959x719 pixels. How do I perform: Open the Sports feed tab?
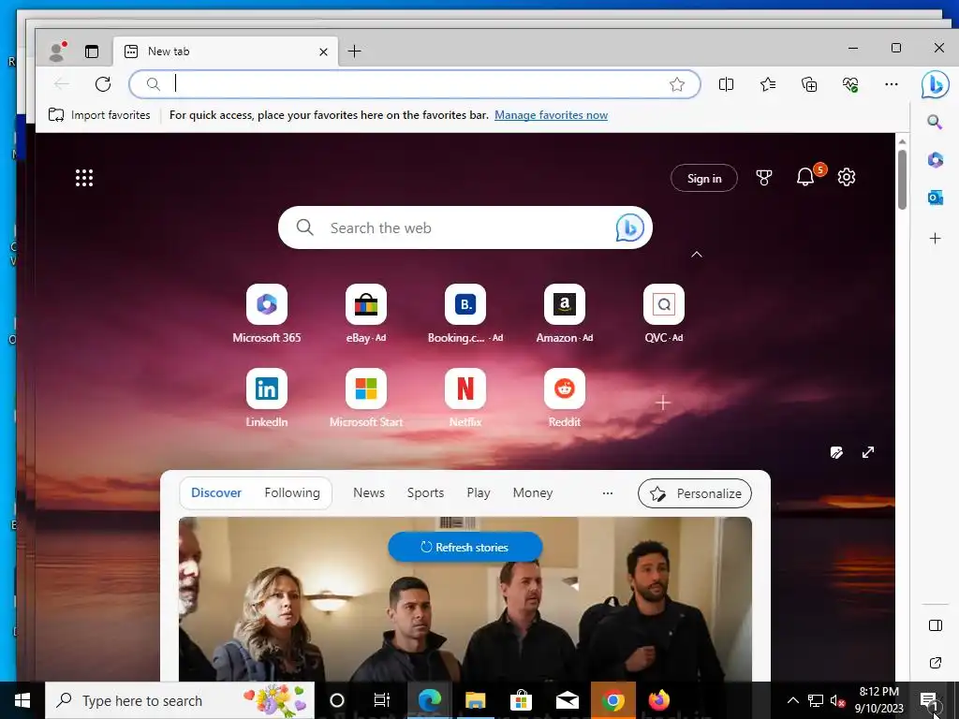[x=426, y=492]
